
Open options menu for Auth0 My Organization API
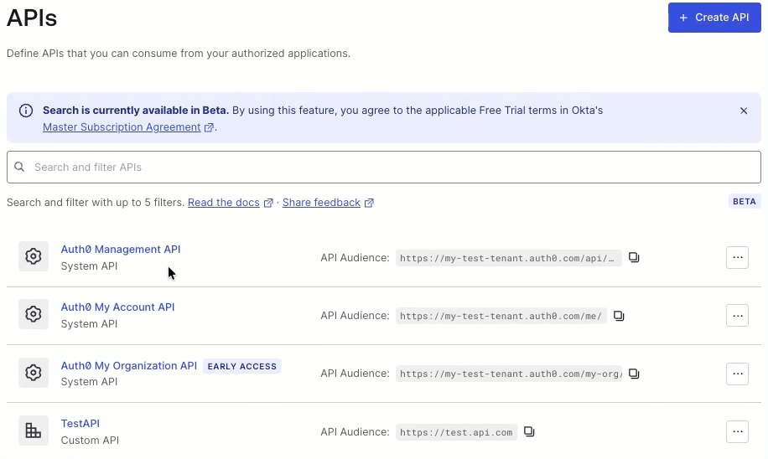(737, 374)
